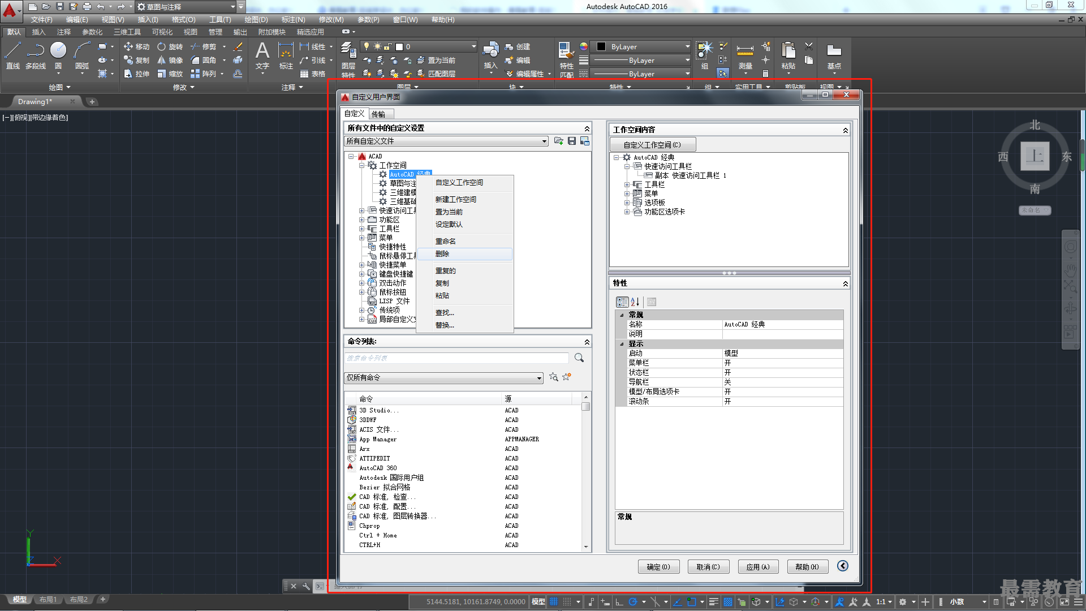Open the 草图与注释 workspace dropdown

(186, 7)
